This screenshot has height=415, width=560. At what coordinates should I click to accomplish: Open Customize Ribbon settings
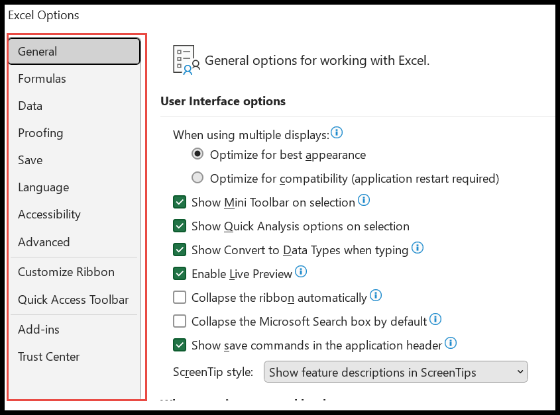tap(66, 272)
